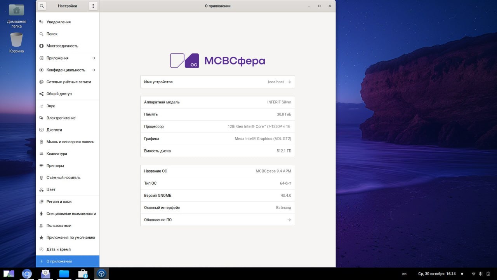Click the Название ОС value МСВСфера 9.4 АРМ
The width and height of the screenshot is (497, 280).
click(273, 171)
